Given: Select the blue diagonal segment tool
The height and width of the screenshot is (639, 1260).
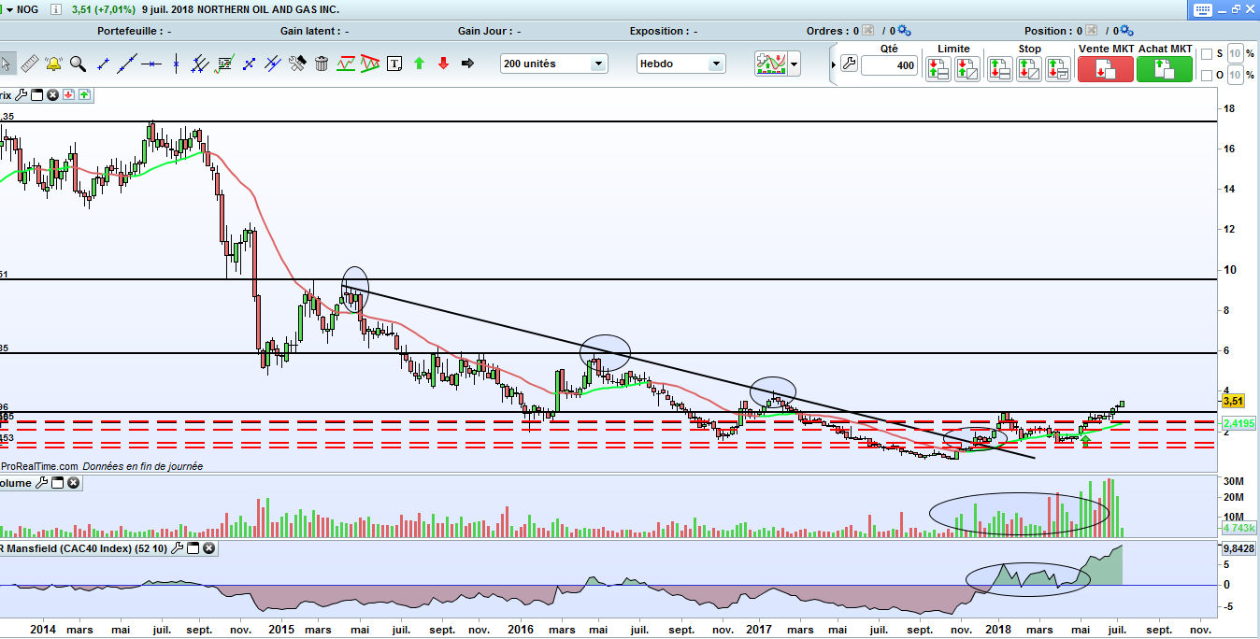Looking at the screenshot, I should (249, 64).
